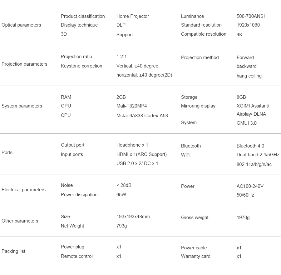Click the 1920x1080 standard resolution value
The image size is (281, 275).
point(248,25)
